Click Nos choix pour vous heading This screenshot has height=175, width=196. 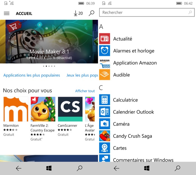27,90
